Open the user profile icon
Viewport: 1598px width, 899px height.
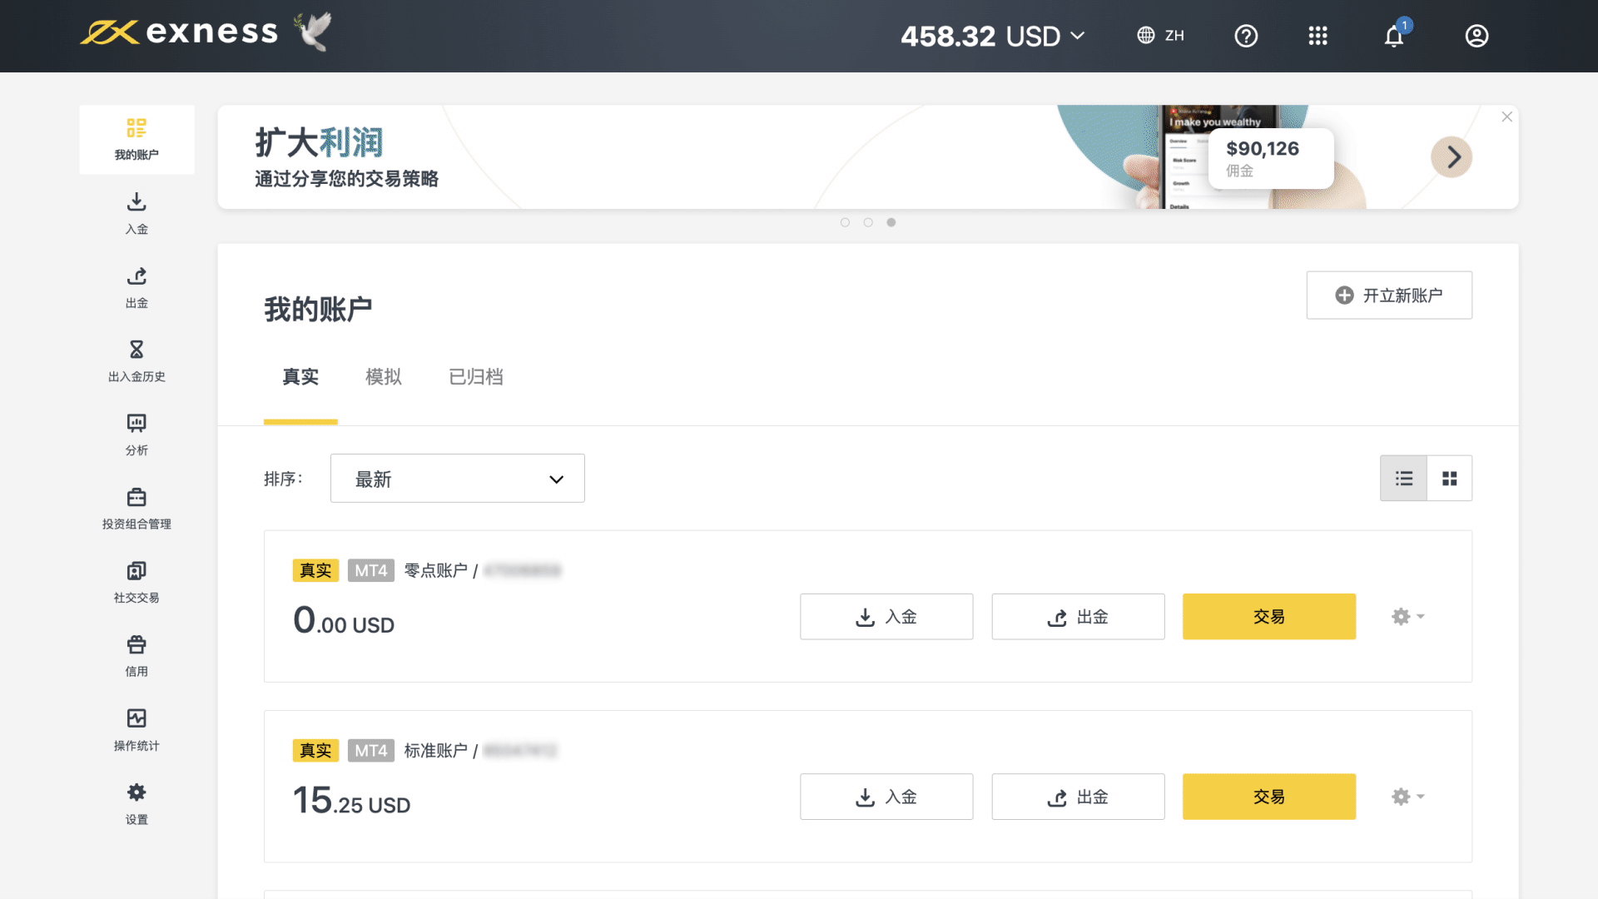pyautogui.click(x=1476, y=36)
